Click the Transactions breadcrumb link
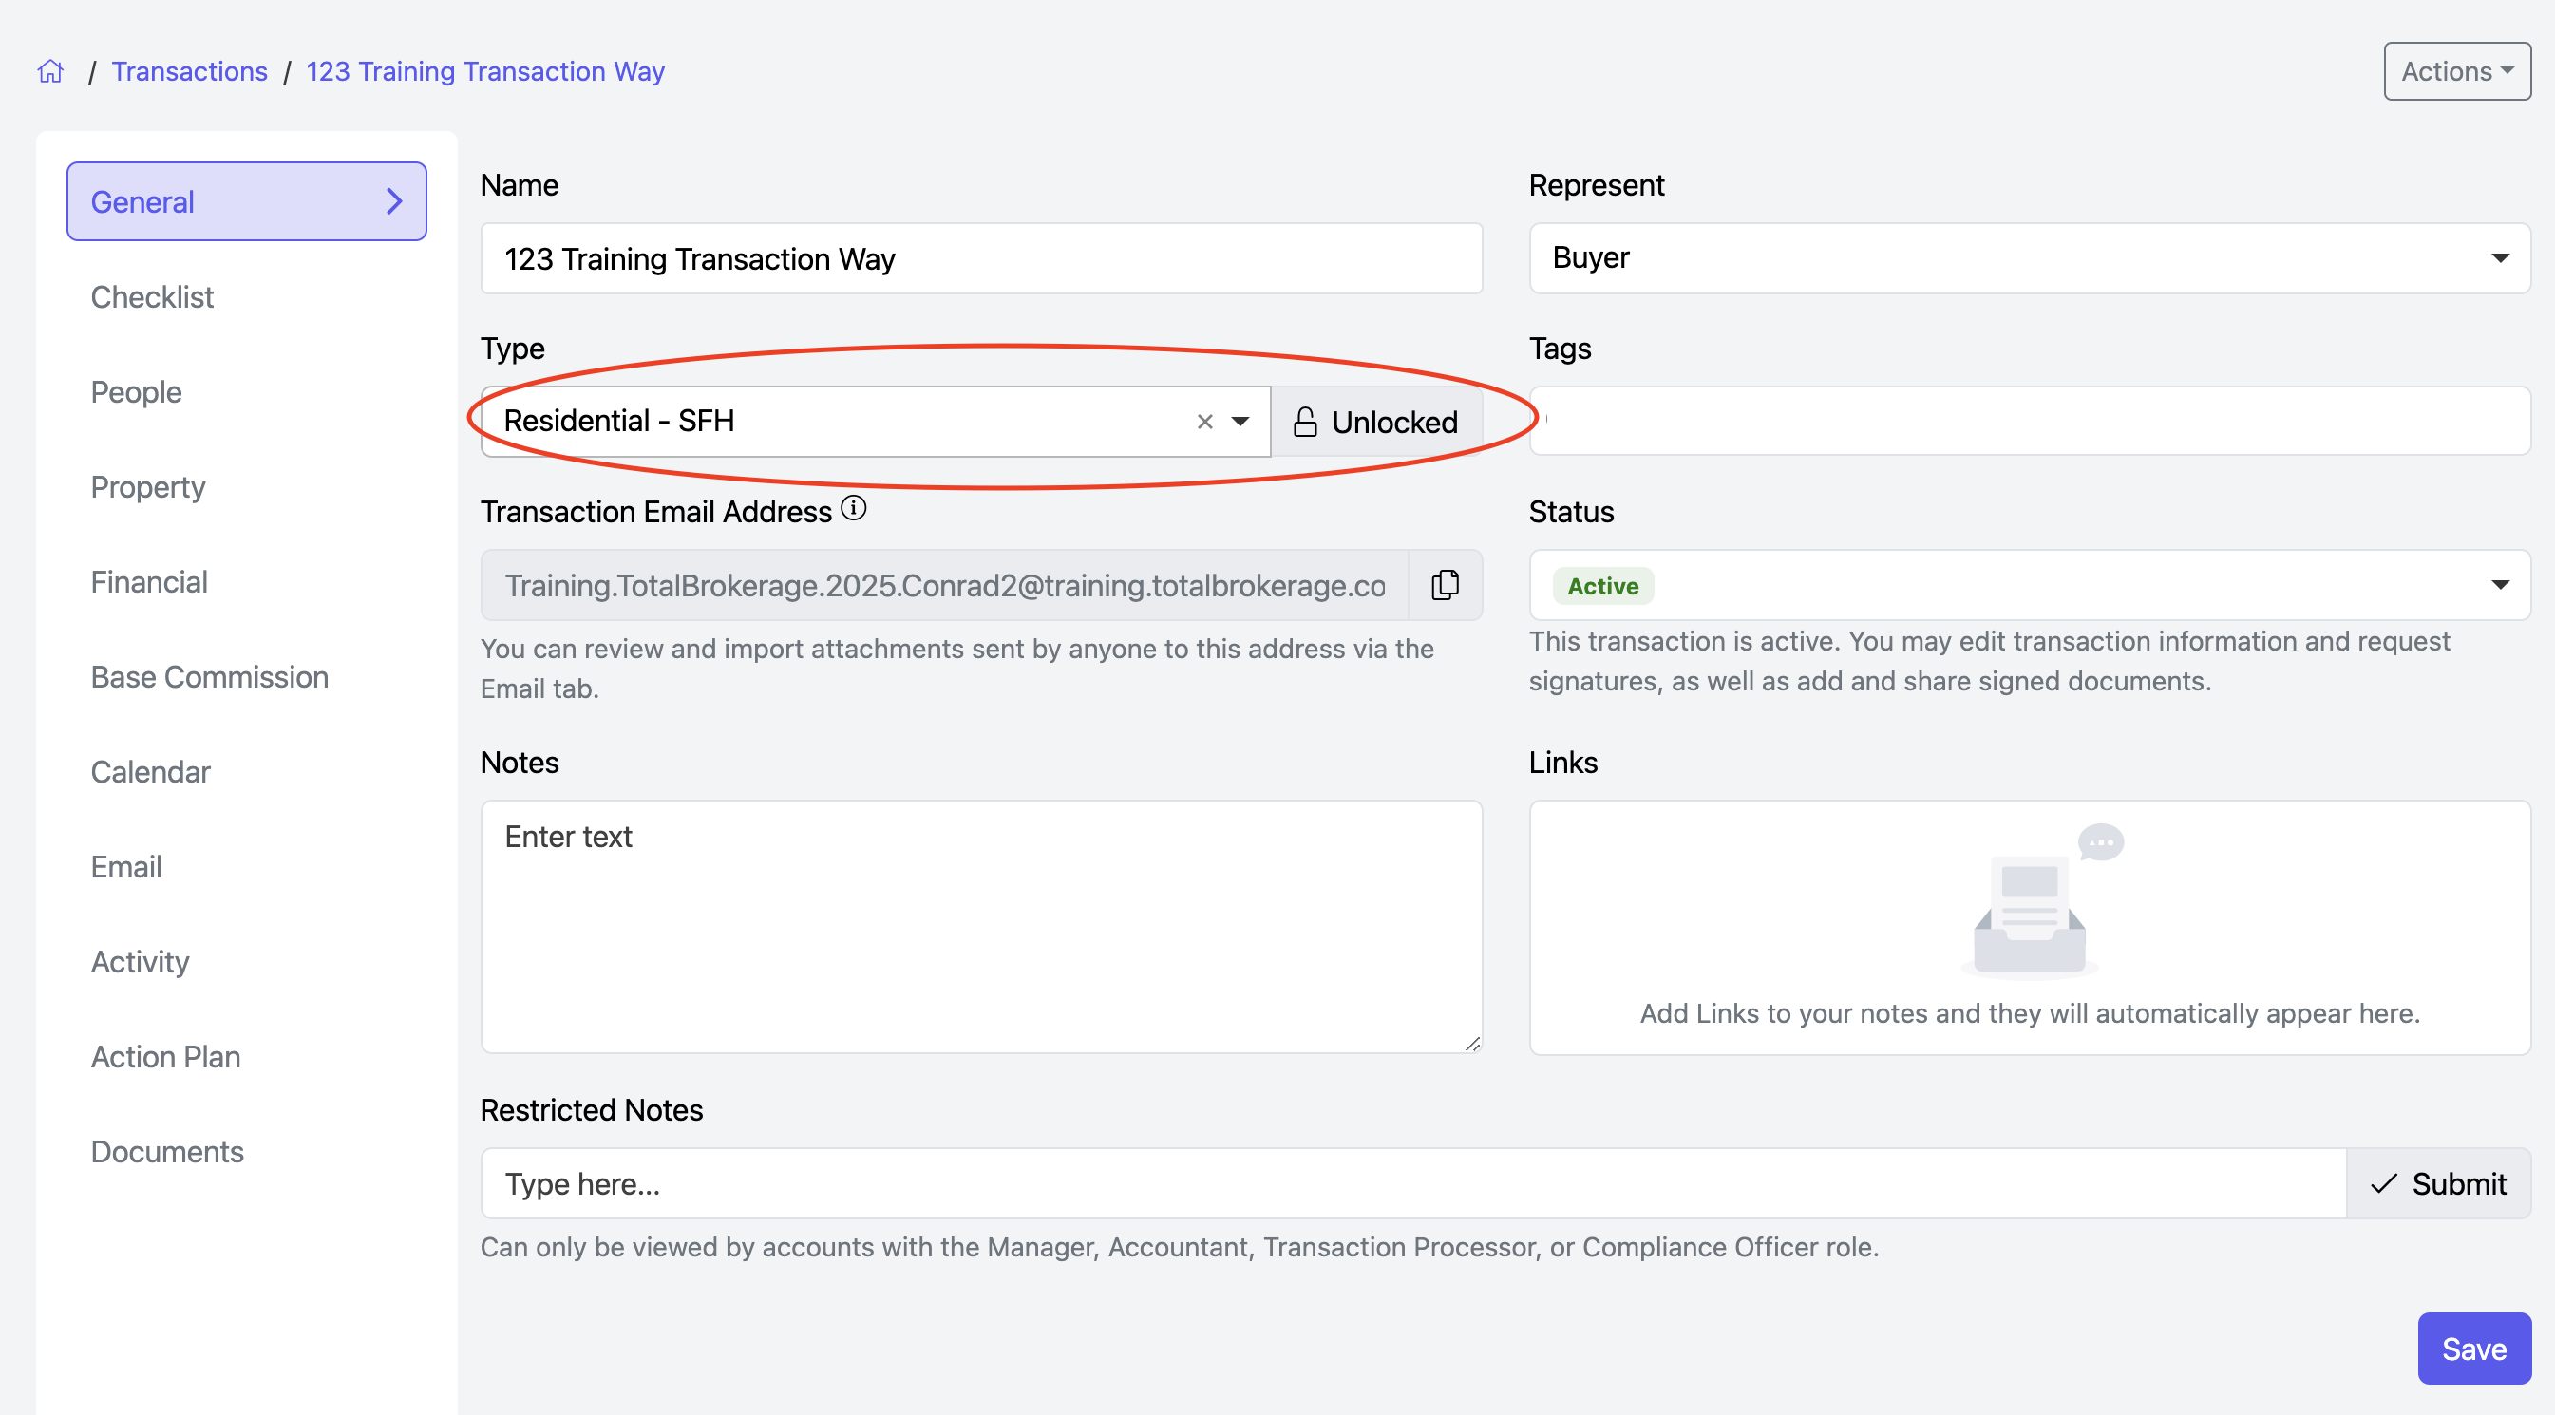The width and height of the screenshot is (2555, 1415). click(x=189, y=71)
